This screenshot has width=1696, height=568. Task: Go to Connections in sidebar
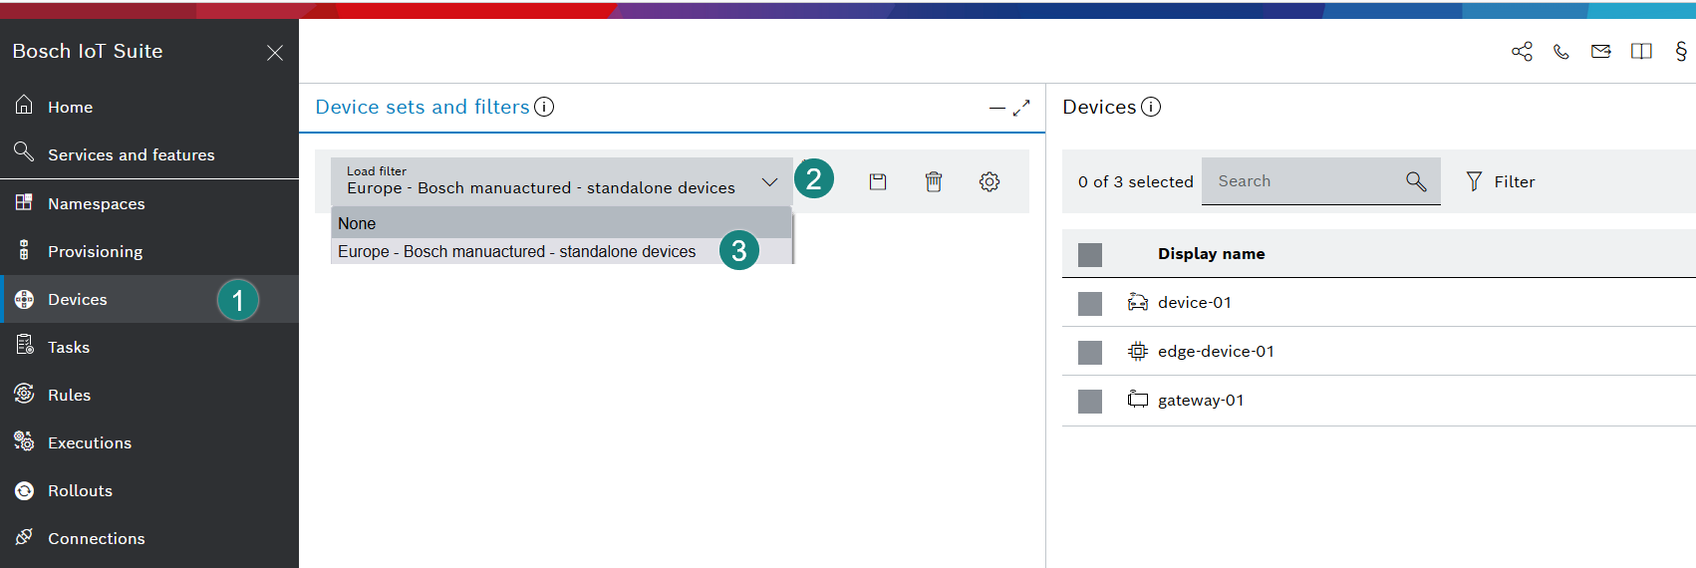pos(149,538)
